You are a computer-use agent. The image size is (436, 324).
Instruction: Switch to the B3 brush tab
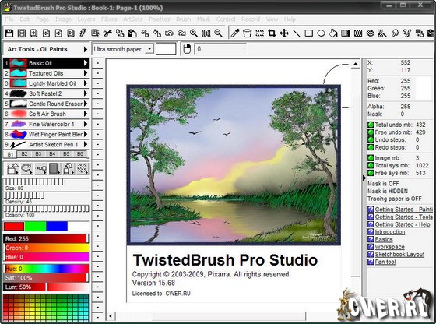click(38, 153)
